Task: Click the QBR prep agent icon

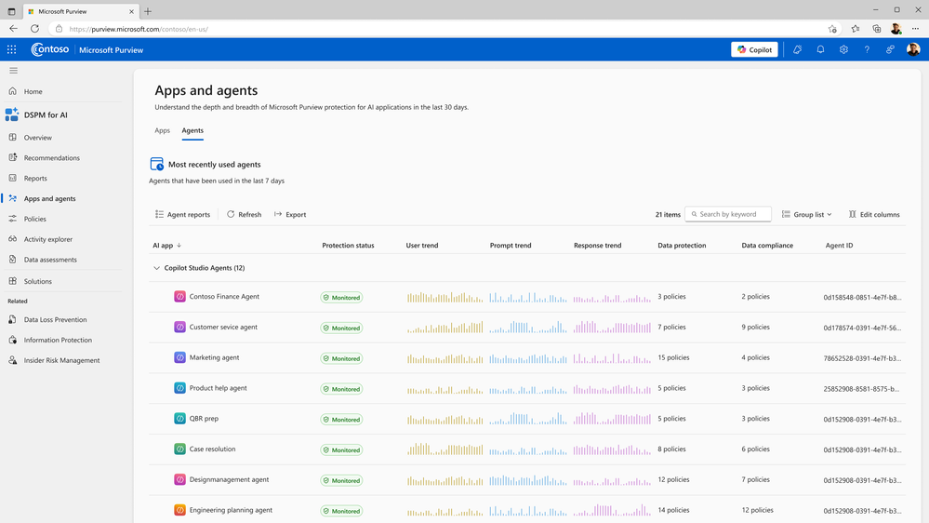Action: [179, 419]
